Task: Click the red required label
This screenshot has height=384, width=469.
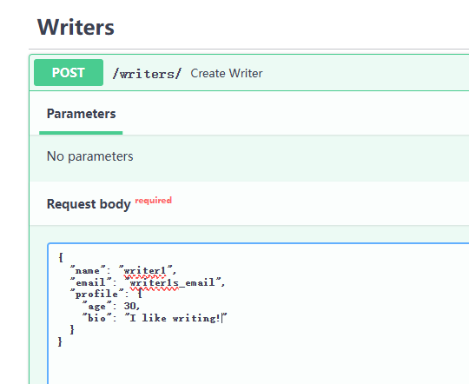Action: (x=154, y=200)
